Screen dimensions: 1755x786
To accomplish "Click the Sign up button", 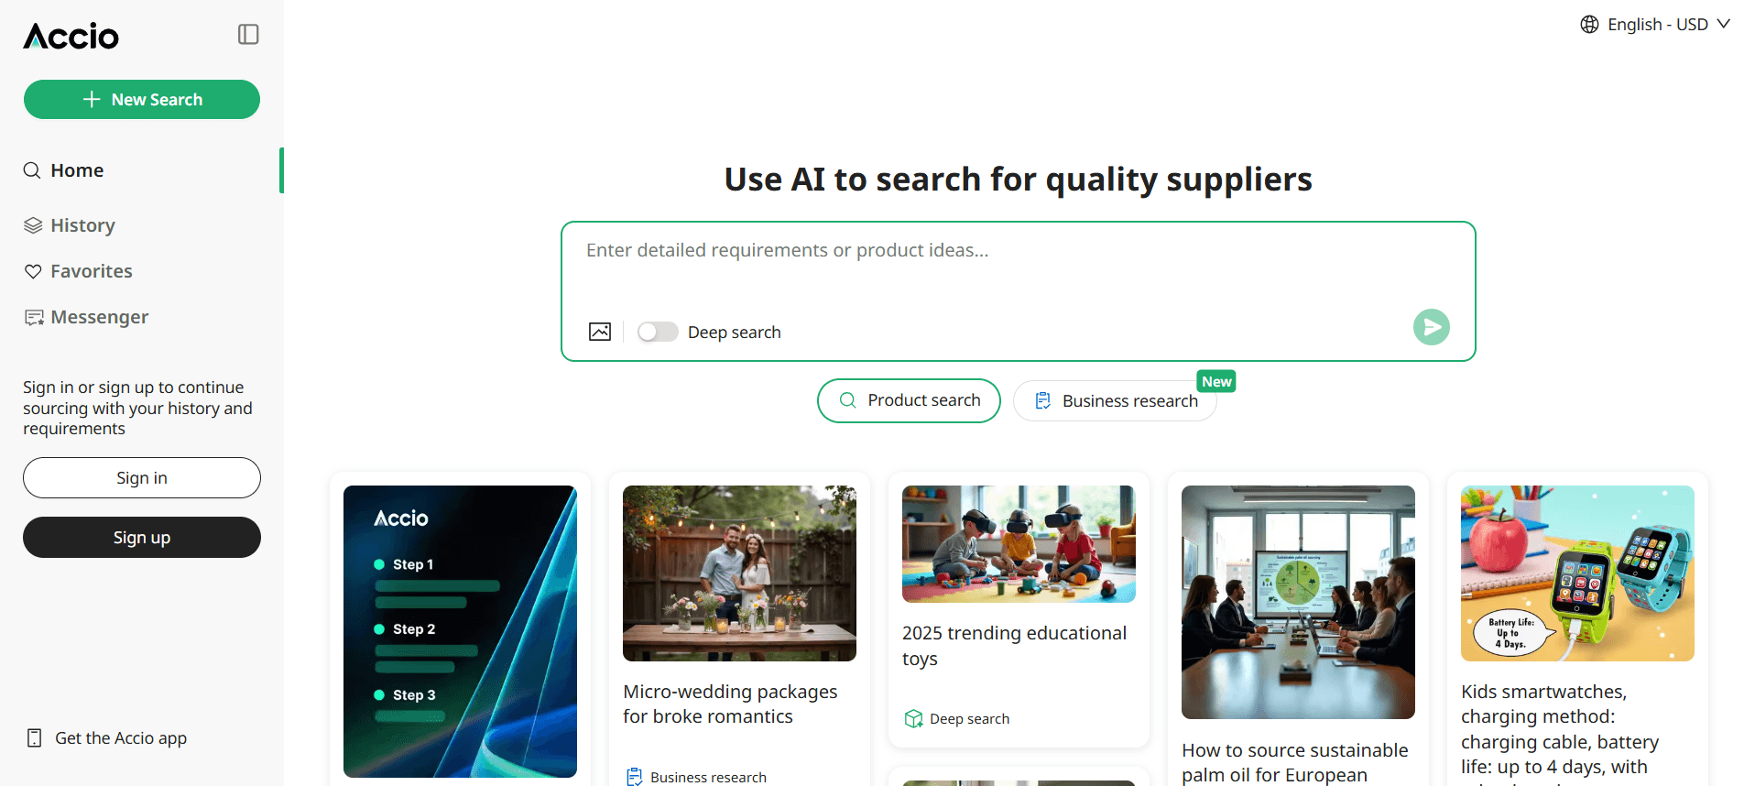I will coord(142,538).
